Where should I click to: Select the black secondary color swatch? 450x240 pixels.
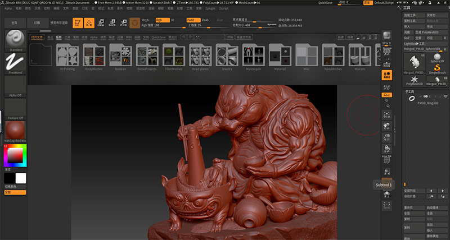(x=10, y=178)
